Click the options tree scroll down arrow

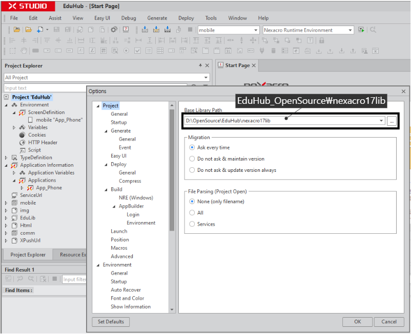pos(172,309)
